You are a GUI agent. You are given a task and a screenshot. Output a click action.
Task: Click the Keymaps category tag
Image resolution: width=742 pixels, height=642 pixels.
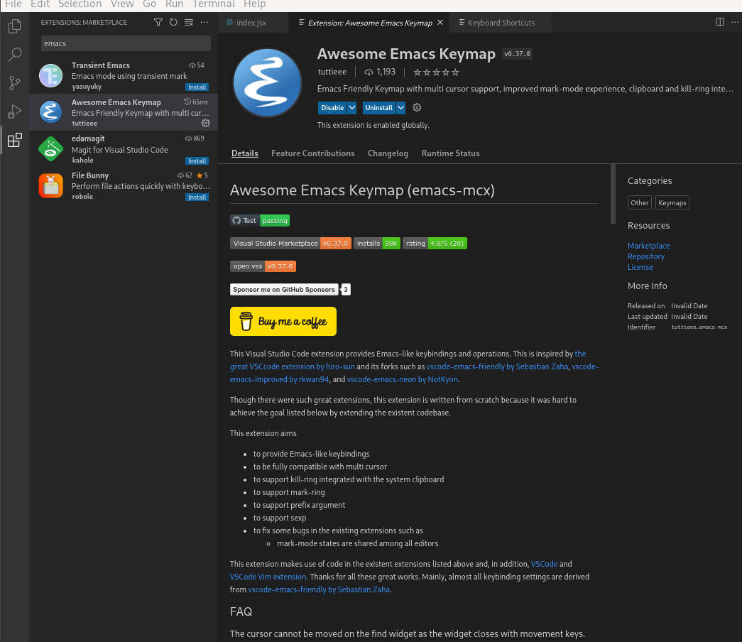click(x=672, y=202)
